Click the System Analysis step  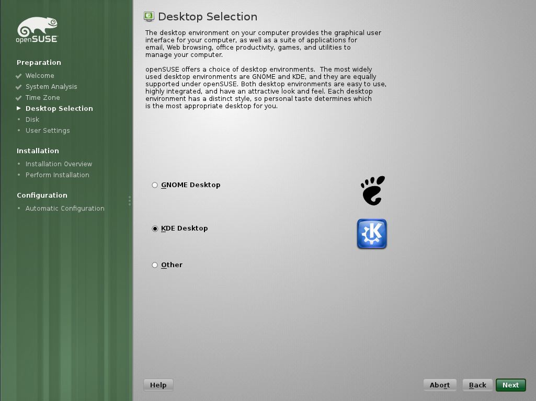click(x=51, y=86)
